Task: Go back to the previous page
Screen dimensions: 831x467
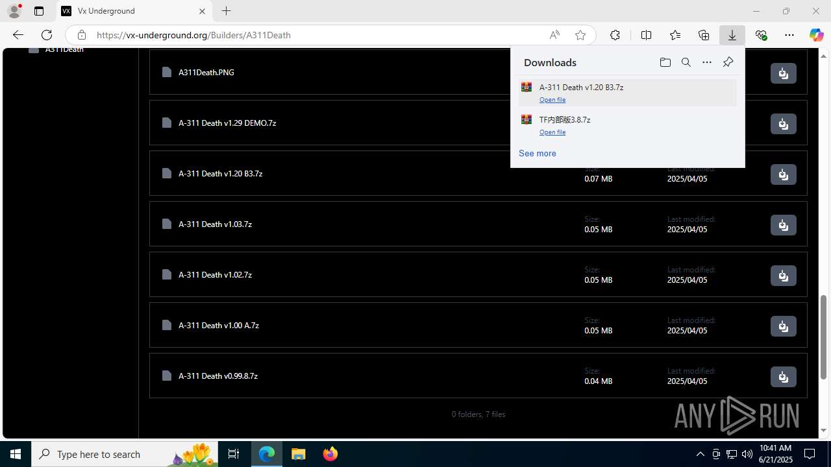Action: coord(18,35)
